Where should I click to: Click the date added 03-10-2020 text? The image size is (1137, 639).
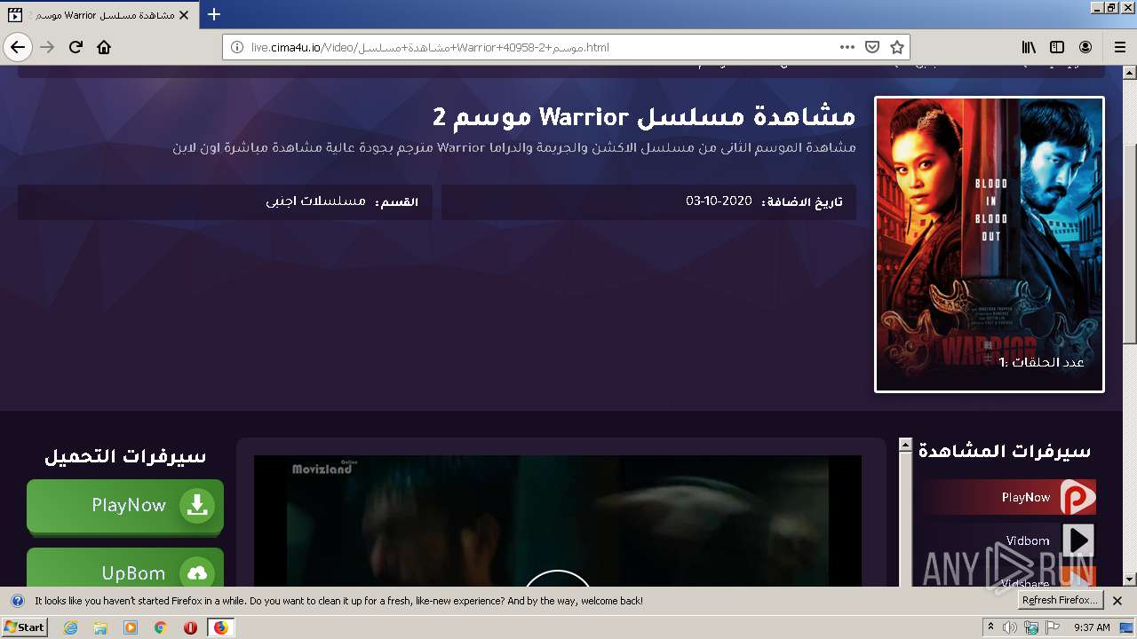(719, 201)
